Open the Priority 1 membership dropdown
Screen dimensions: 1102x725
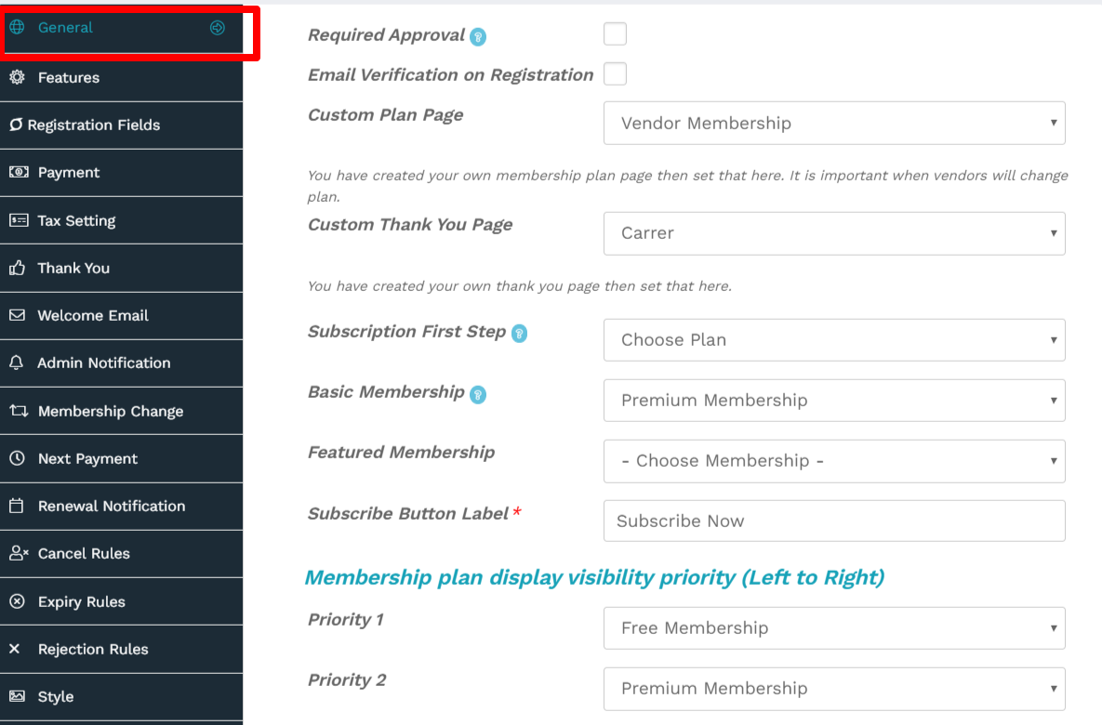tap(834, 628)
